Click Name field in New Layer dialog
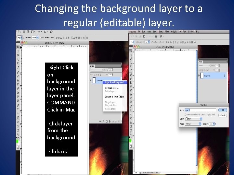The height and width of the screenshot is (175, 234). pos(201,110)
